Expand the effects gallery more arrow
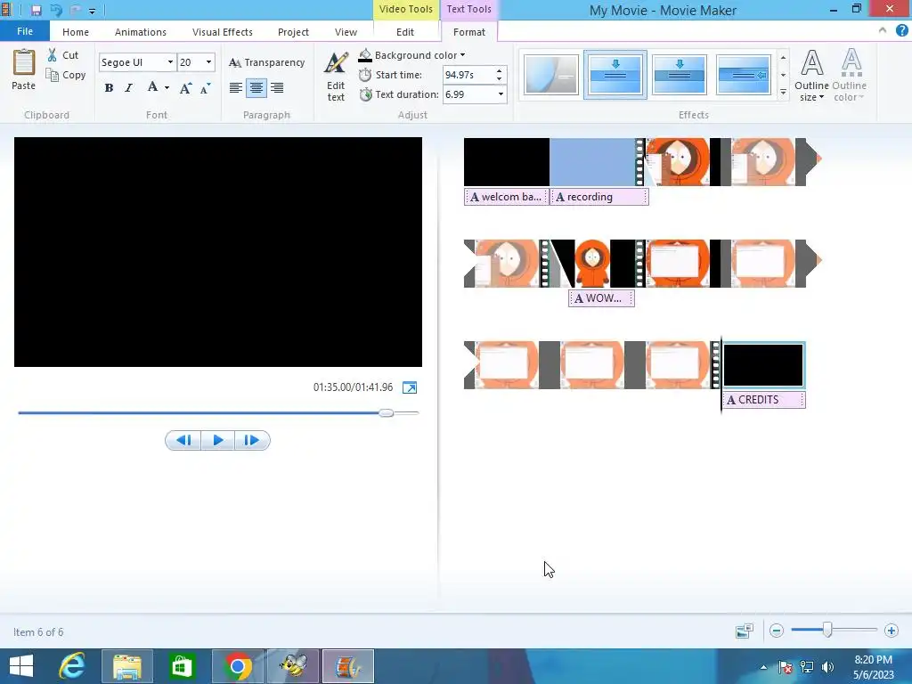 coord(784,93)
